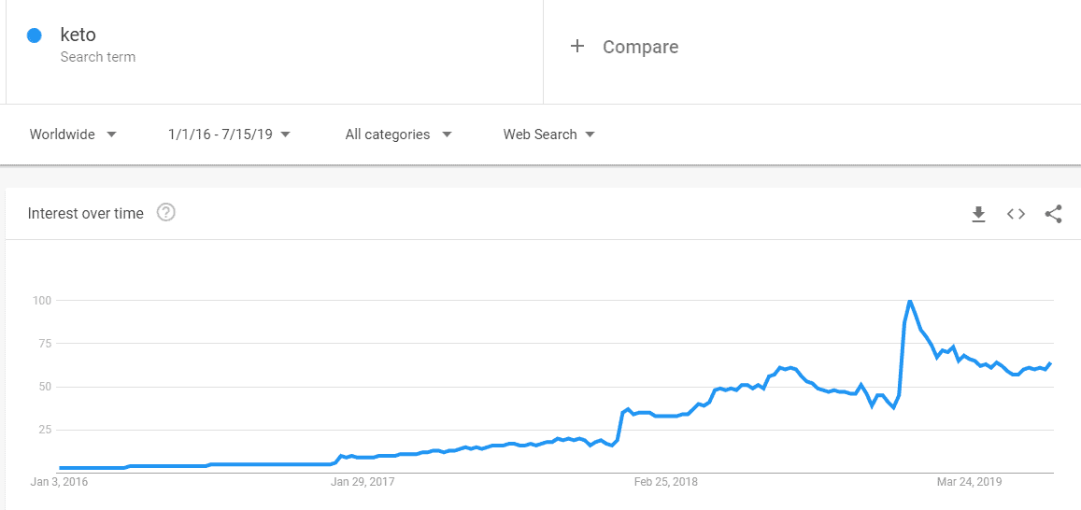1081x510 pixels.
Task: Download the interest over time CSV
Action: [978, 214]
